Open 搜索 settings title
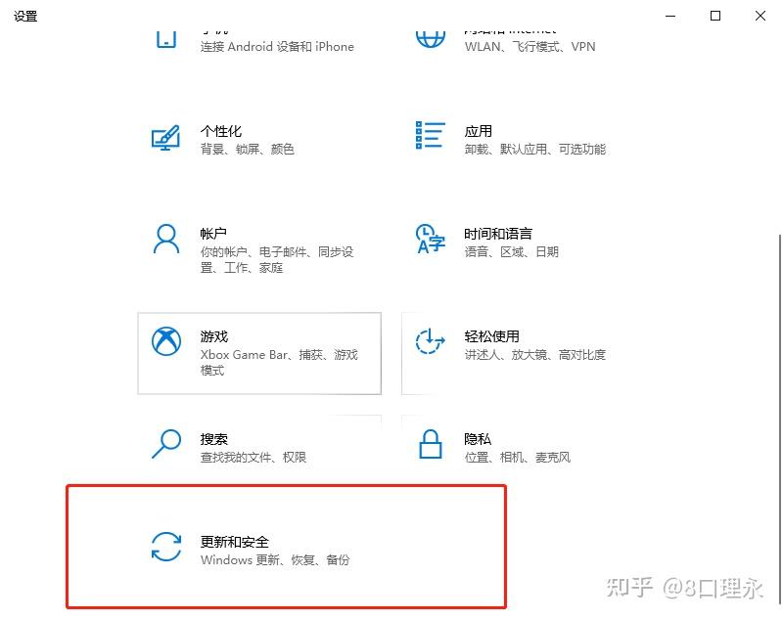This screenshot has height=620, width=783. (214, 439)
